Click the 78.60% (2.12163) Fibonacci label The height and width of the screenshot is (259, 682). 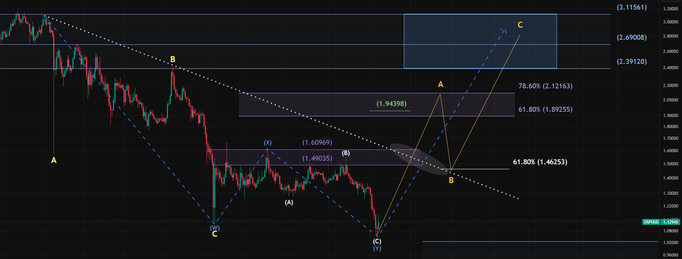click(x=545, y=86)
